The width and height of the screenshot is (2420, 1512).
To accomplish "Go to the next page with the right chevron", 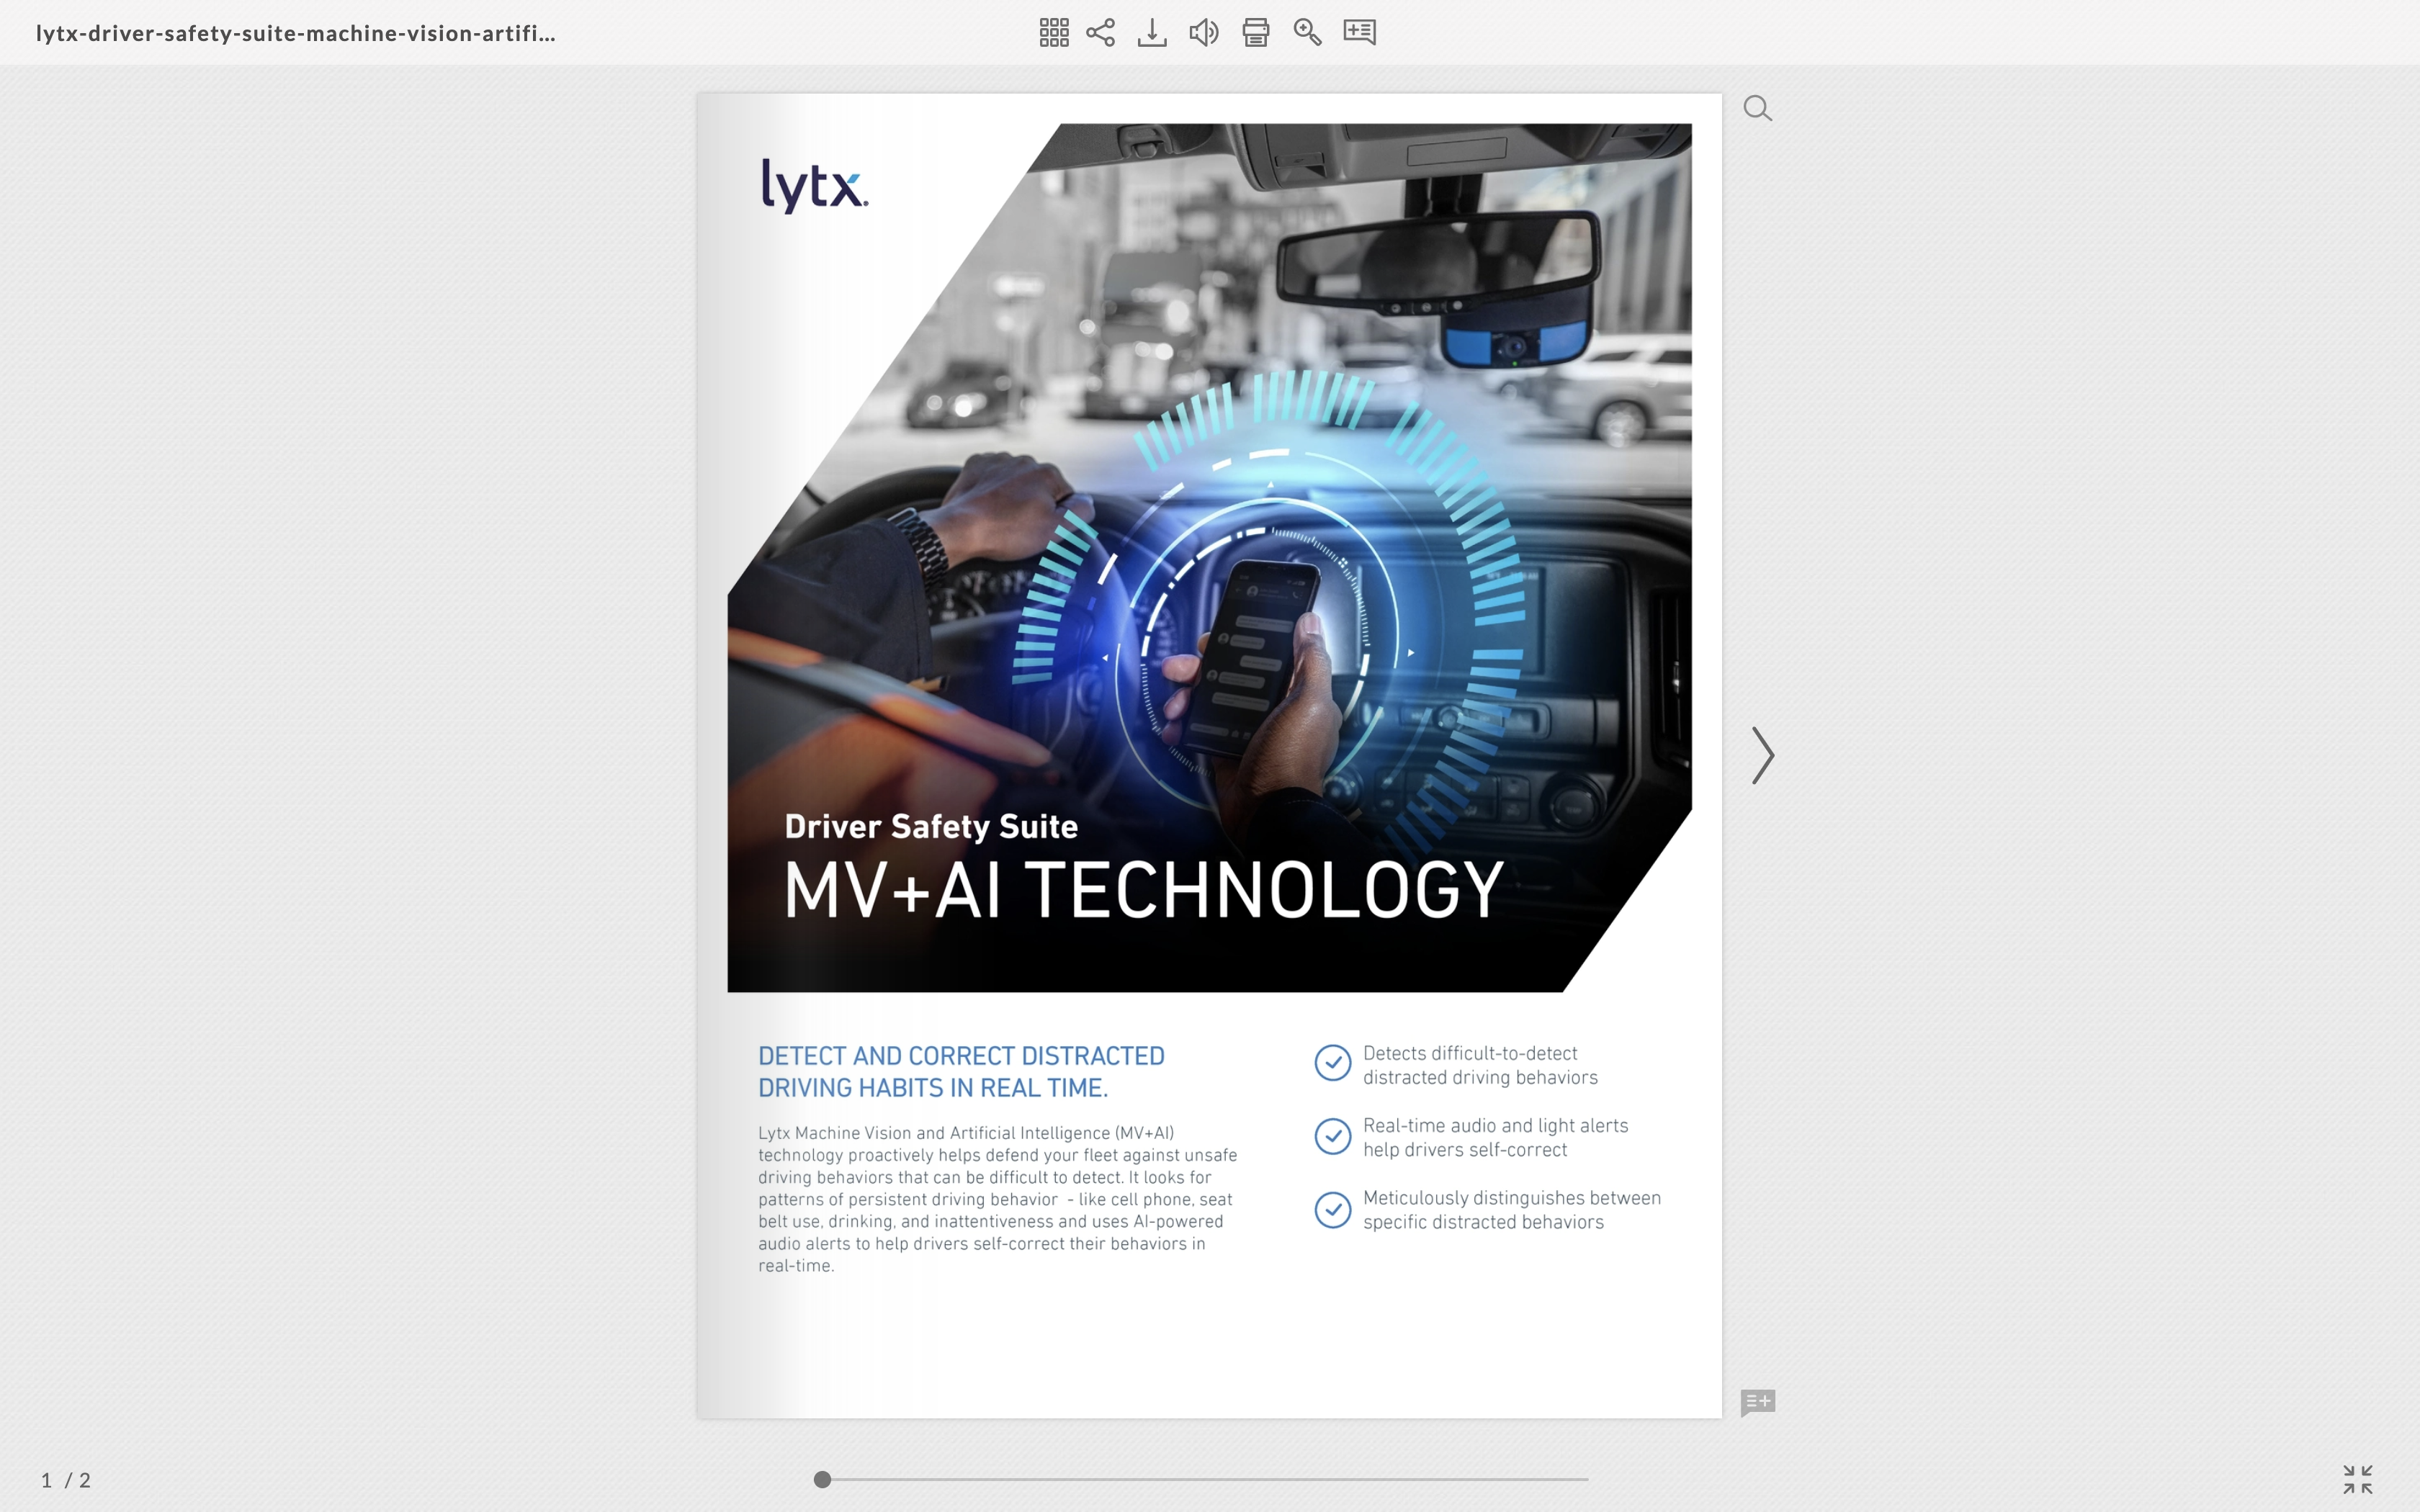I will point(1762,756).
